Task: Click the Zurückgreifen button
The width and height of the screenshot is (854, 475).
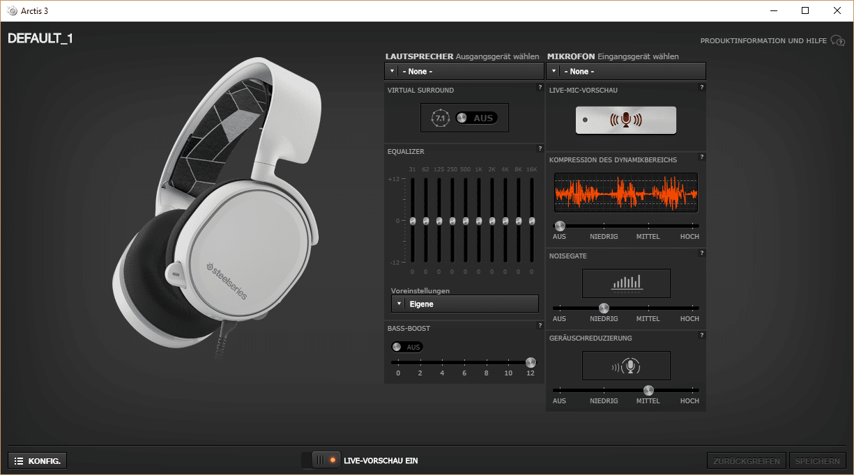Action: (x=746, y=460)
